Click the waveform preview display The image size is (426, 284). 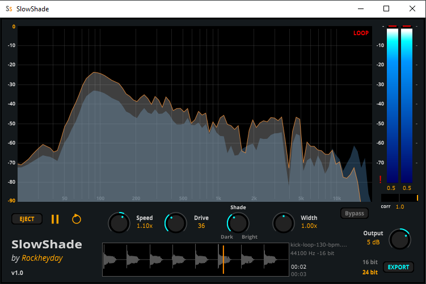pos(170,260)
